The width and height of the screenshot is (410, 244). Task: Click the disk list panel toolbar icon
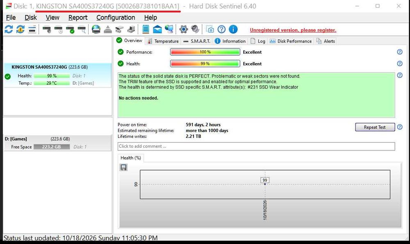coord(32,29)
